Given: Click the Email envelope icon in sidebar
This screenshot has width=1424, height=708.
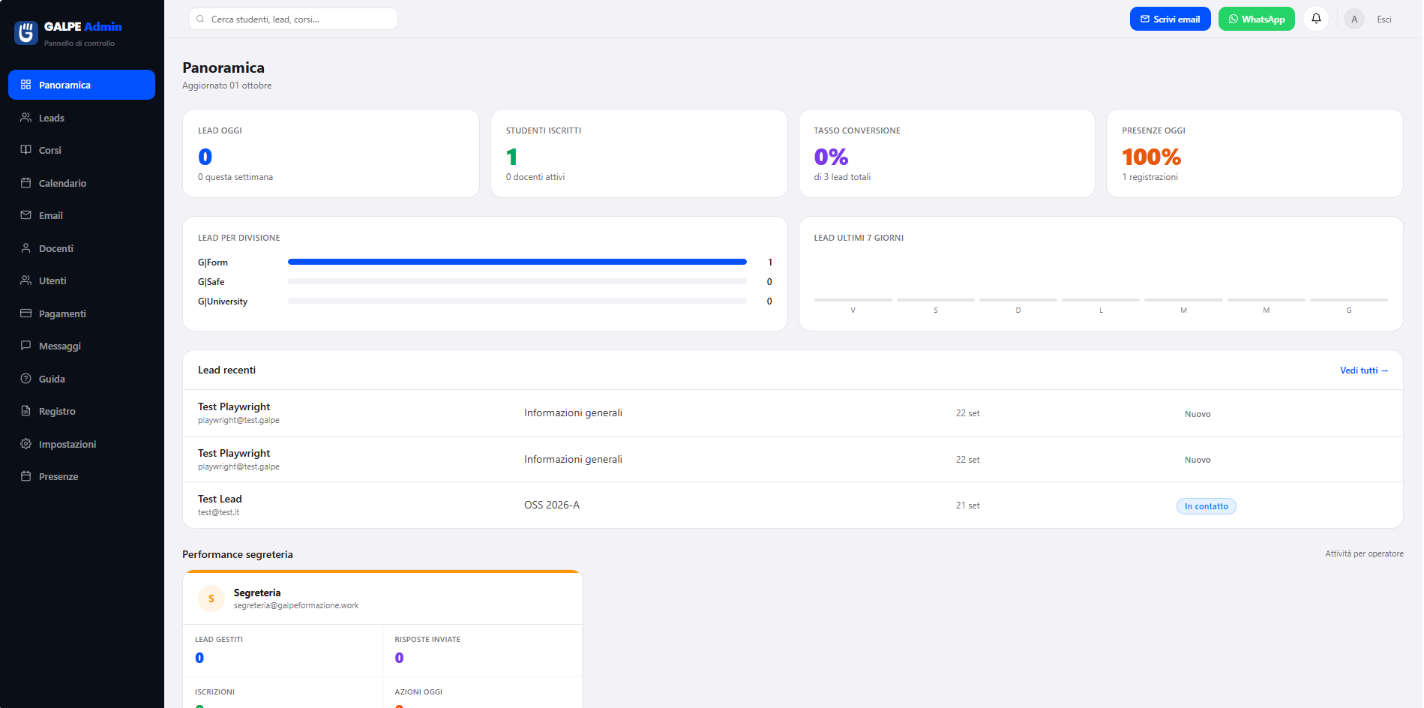Looking at the screenshot, I should [25, 215].
